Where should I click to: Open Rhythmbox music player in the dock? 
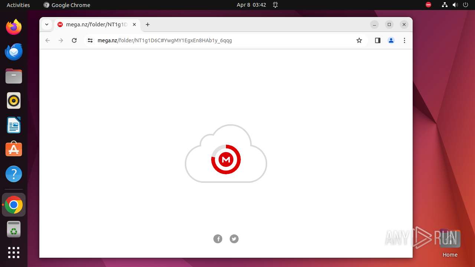(x=14, y=100)
